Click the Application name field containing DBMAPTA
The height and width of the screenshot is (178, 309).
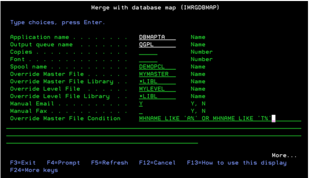click(157, 37)
